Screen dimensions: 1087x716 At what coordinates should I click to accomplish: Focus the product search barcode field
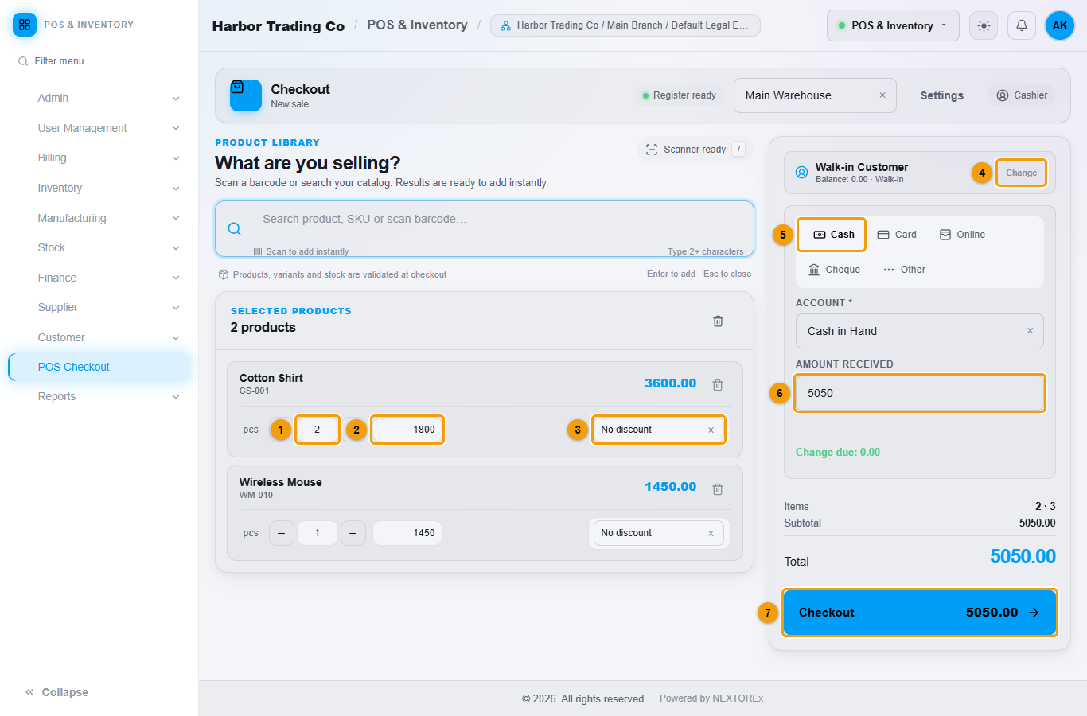(485, 228)
